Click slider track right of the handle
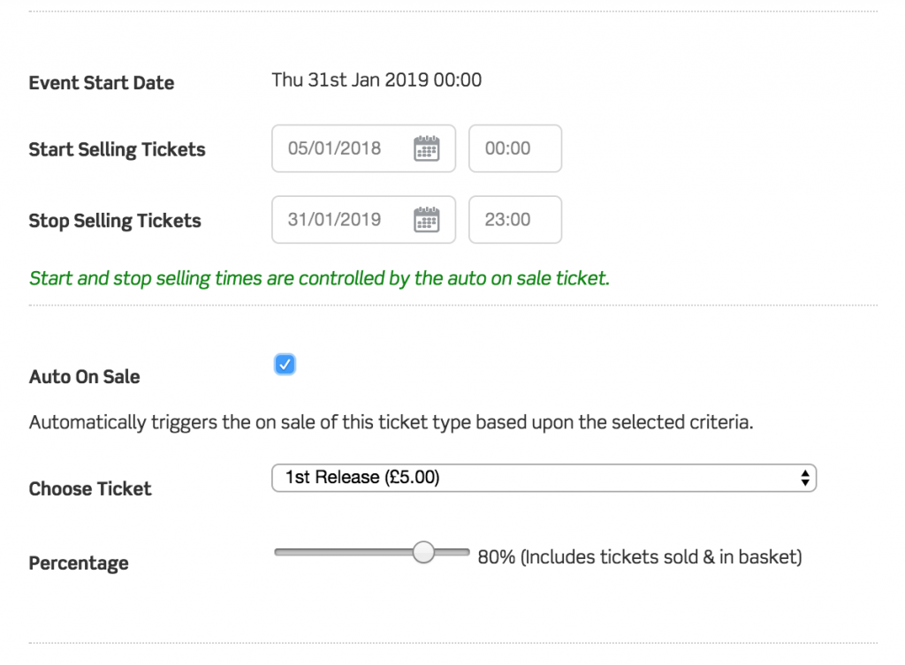This screenshot has height=665, width=905. [452, 552]
